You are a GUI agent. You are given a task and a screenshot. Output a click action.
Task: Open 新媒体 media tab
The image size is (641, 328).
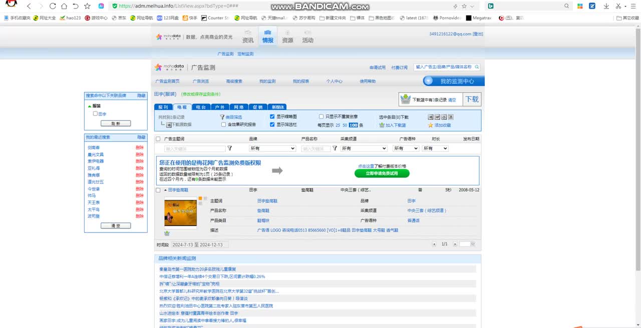point(277,107)
